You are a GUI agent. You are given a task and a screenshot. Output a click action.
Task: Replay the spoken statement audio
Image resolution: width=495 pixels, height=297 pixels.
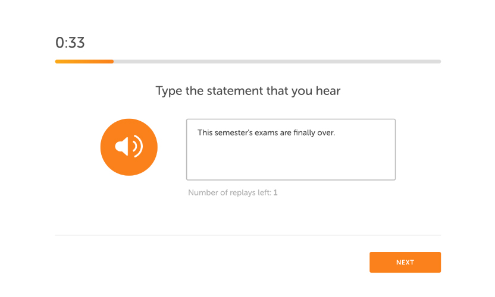129,147
